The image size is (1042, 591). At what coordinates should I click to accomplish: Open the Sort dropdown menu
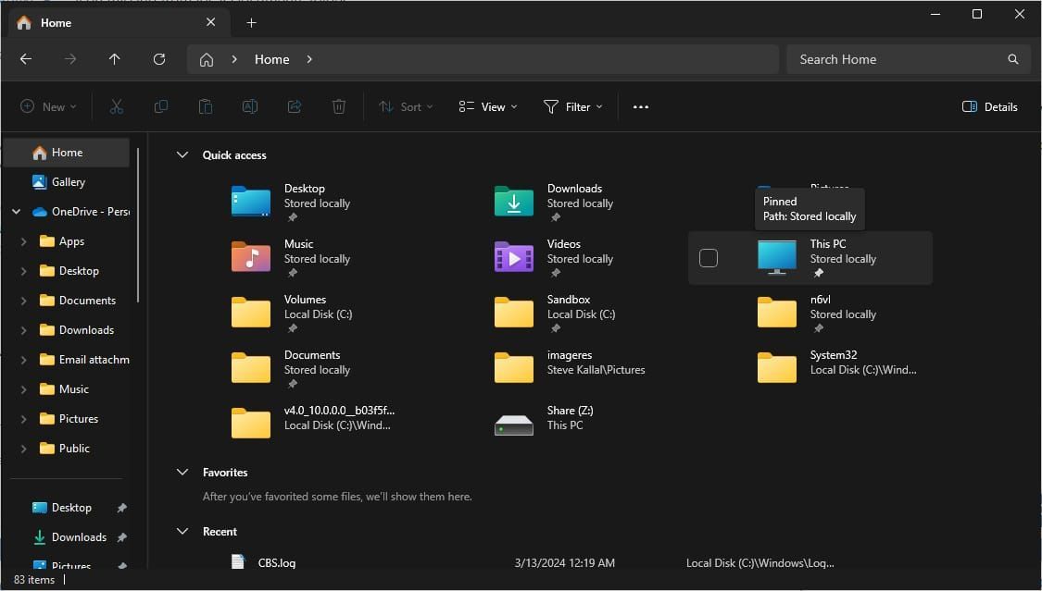(406, 106)
